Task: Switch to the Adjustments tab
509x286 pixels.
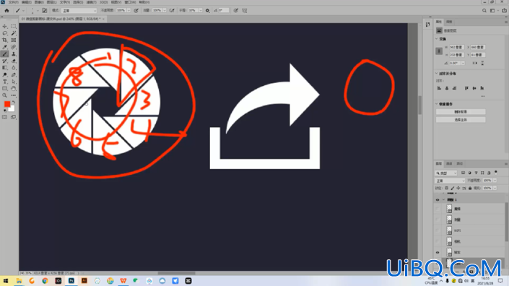Action: tap(449, 22)
